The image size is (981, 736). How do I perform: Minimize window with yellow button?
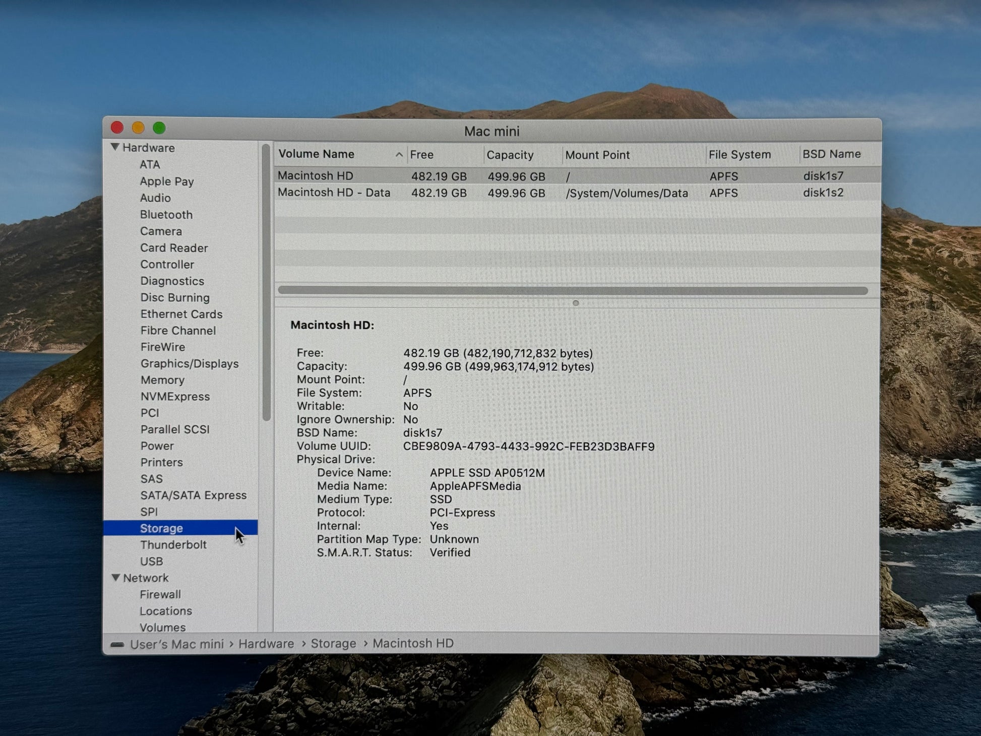(138, 128)
